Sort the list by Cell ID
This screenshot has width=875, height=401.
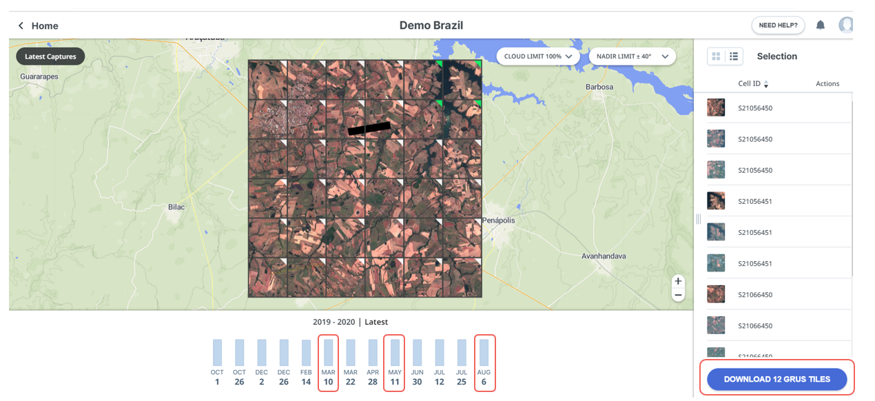coord(765,84)
